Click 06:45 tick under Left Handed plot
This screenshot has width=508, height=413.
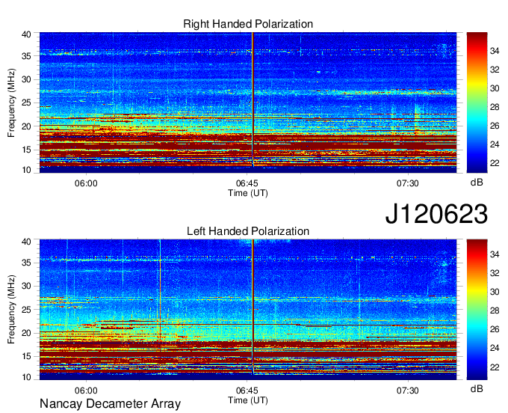tap(247, 391)
